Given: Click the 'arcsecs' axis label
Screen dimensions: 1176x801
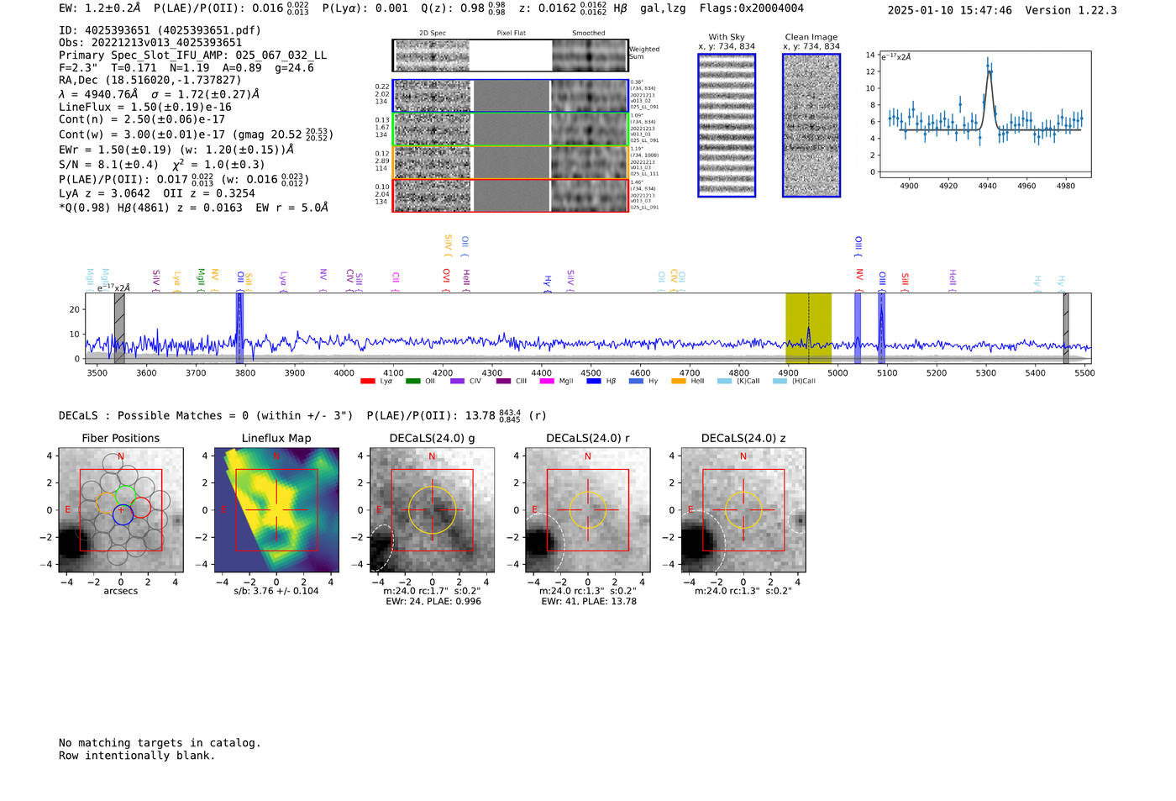Looking at the screenshot, I should click(x=121, y=591).
